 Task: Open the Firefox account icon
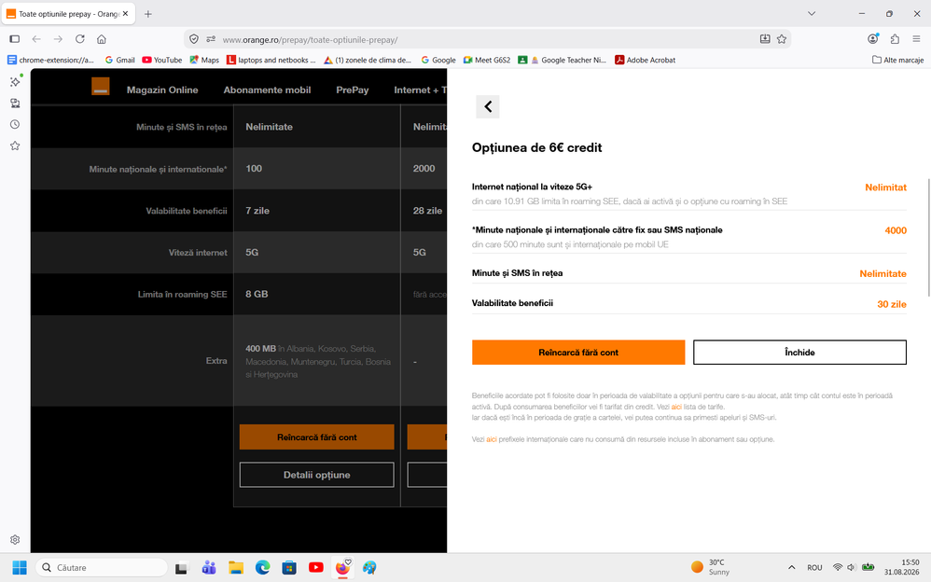tap(873, 39)
